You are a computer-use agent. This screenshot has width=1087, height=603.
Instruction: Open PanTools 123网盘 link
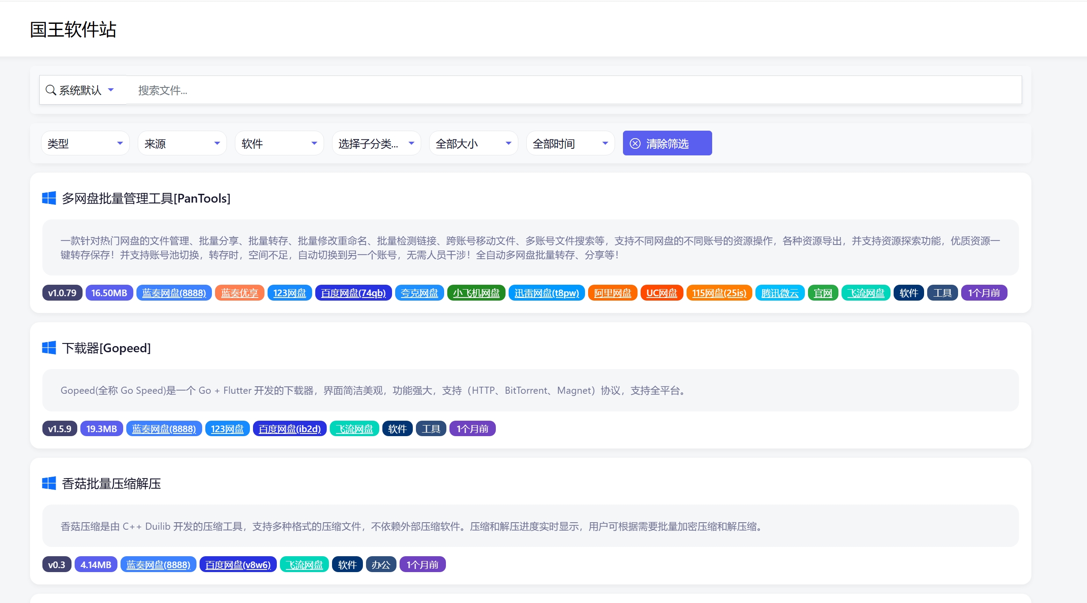pyautogui.click(x=290, y=293)
